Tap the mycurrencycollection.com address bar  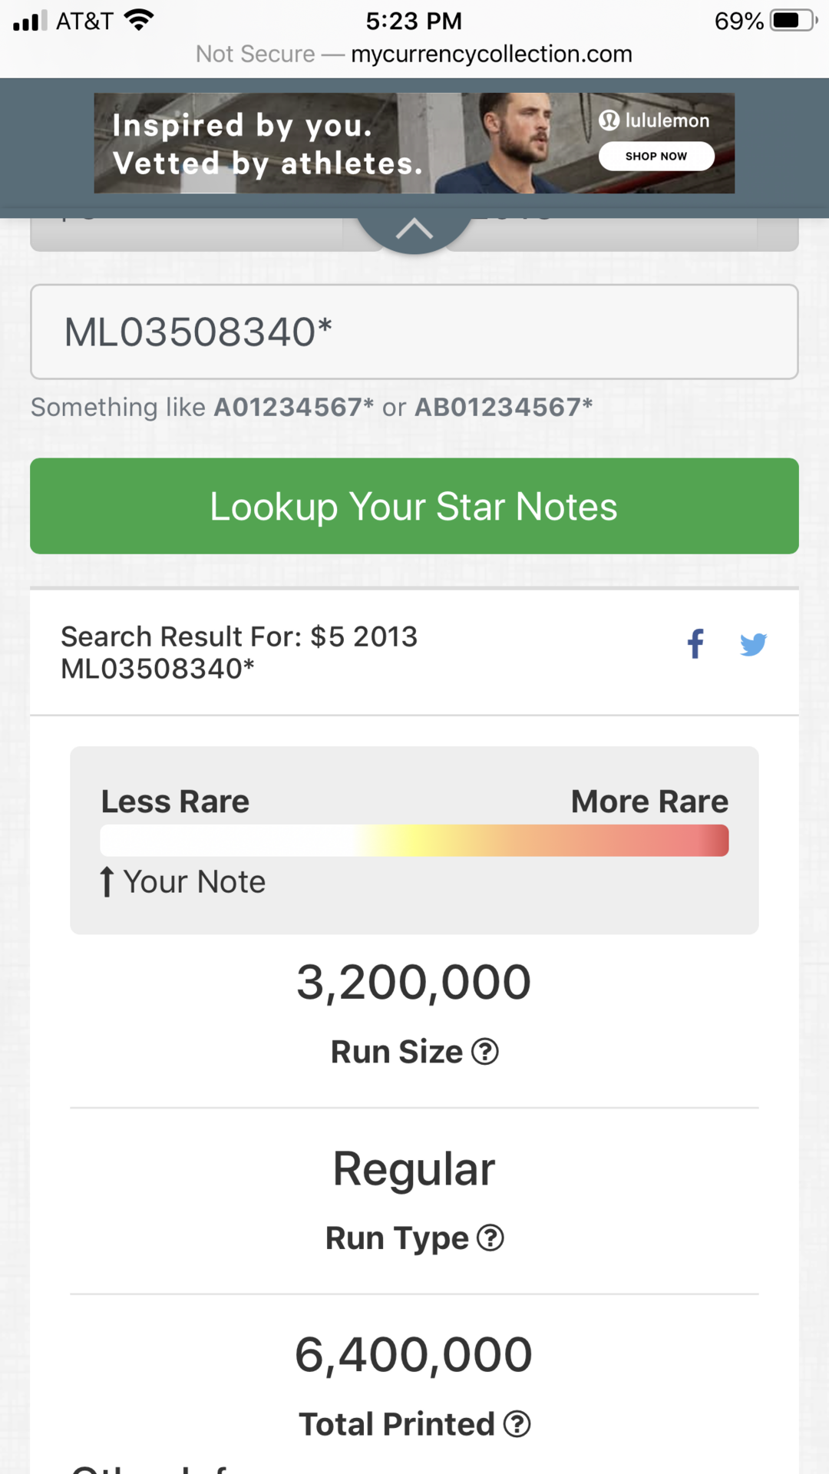491,54
